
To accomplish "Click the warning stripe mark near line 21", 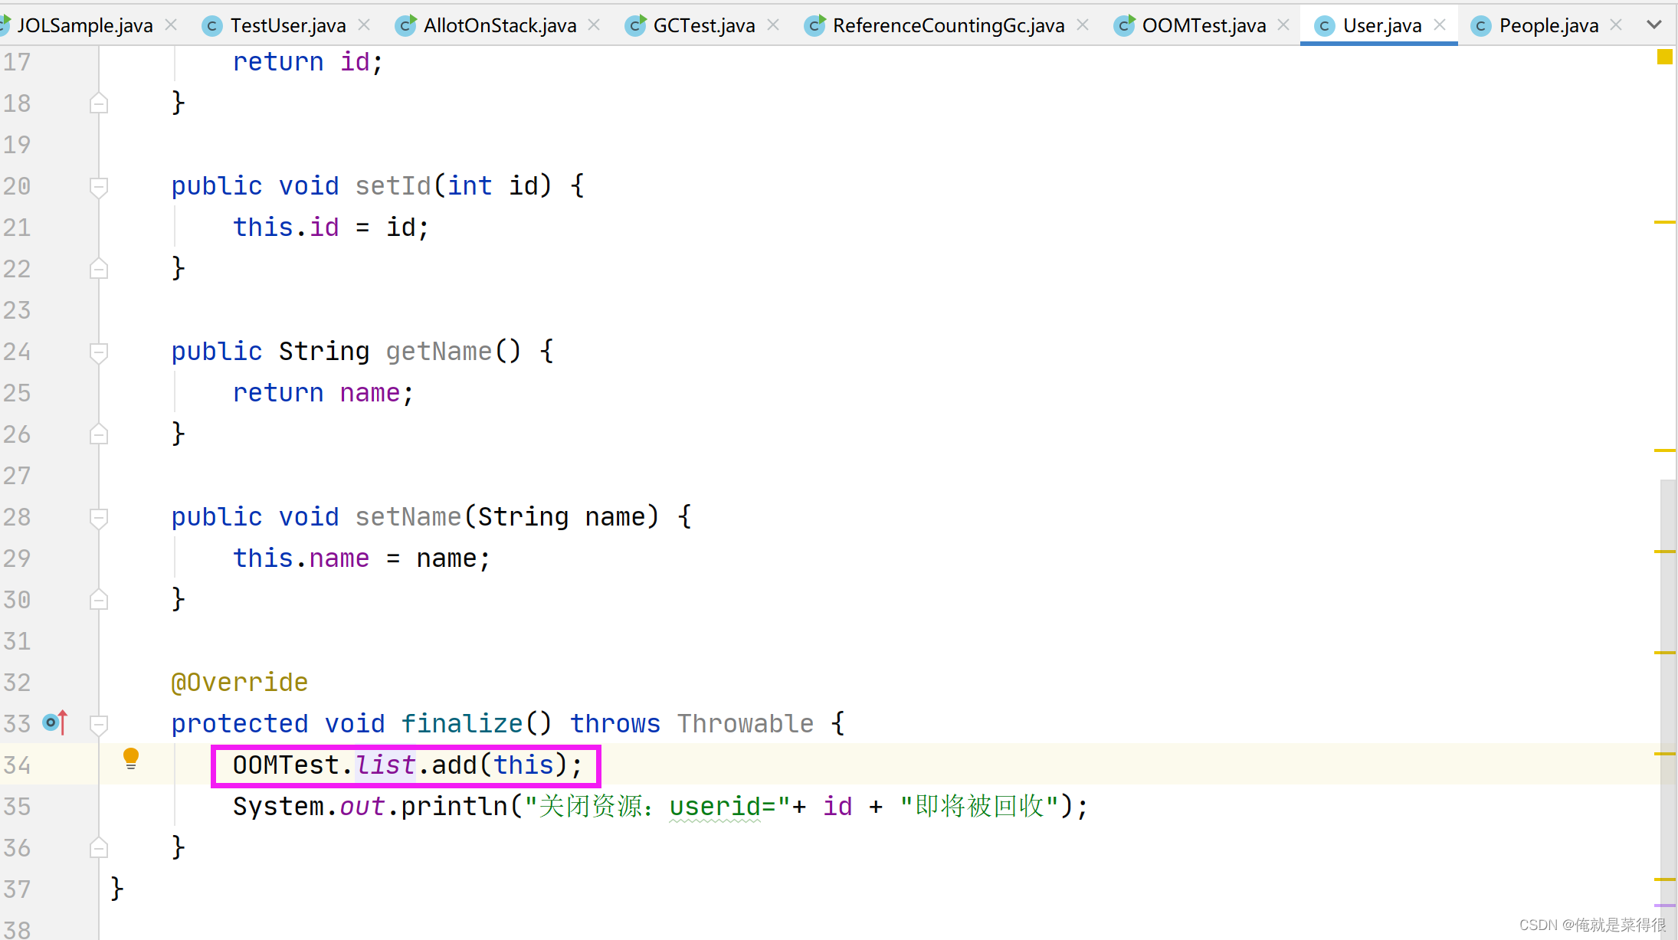I will (1664, 222).
